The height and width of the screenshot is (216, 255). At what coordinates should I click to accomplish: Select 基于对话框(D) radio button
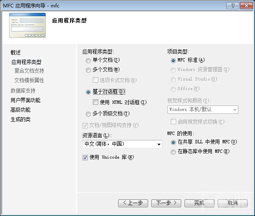point(88,92)
